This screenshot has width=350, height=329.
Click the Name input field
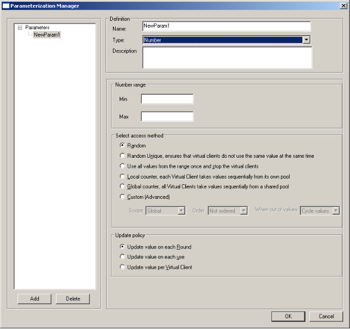(226, 26)
